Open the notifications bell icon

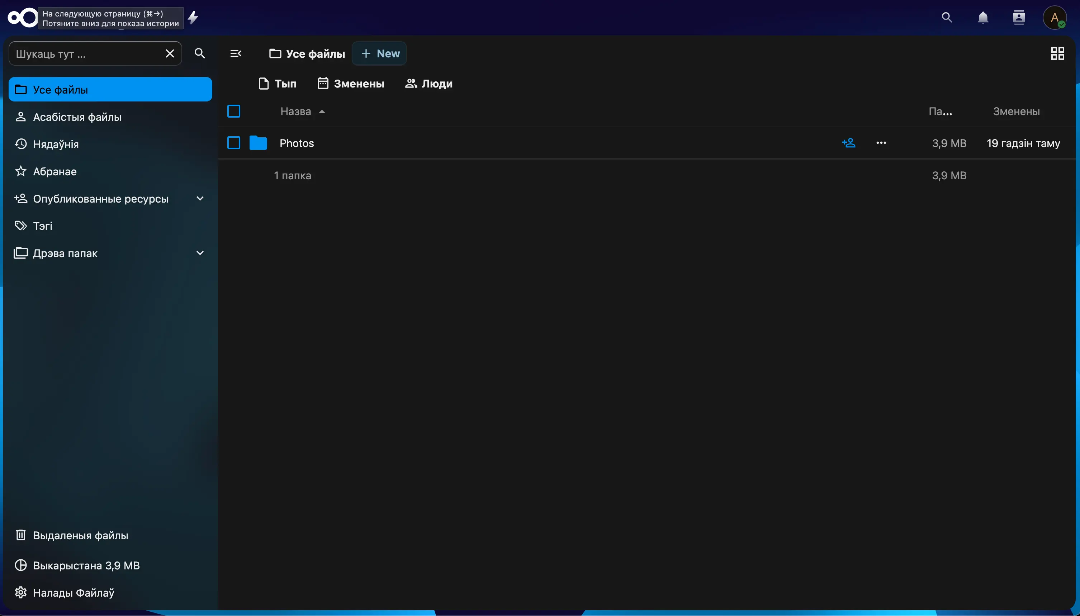[x=983, y=18]
